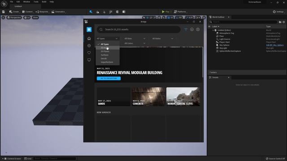The image size is (287, 161).
Task: Open the Lit view mode dropdown
Action: (x=27, y=17)
